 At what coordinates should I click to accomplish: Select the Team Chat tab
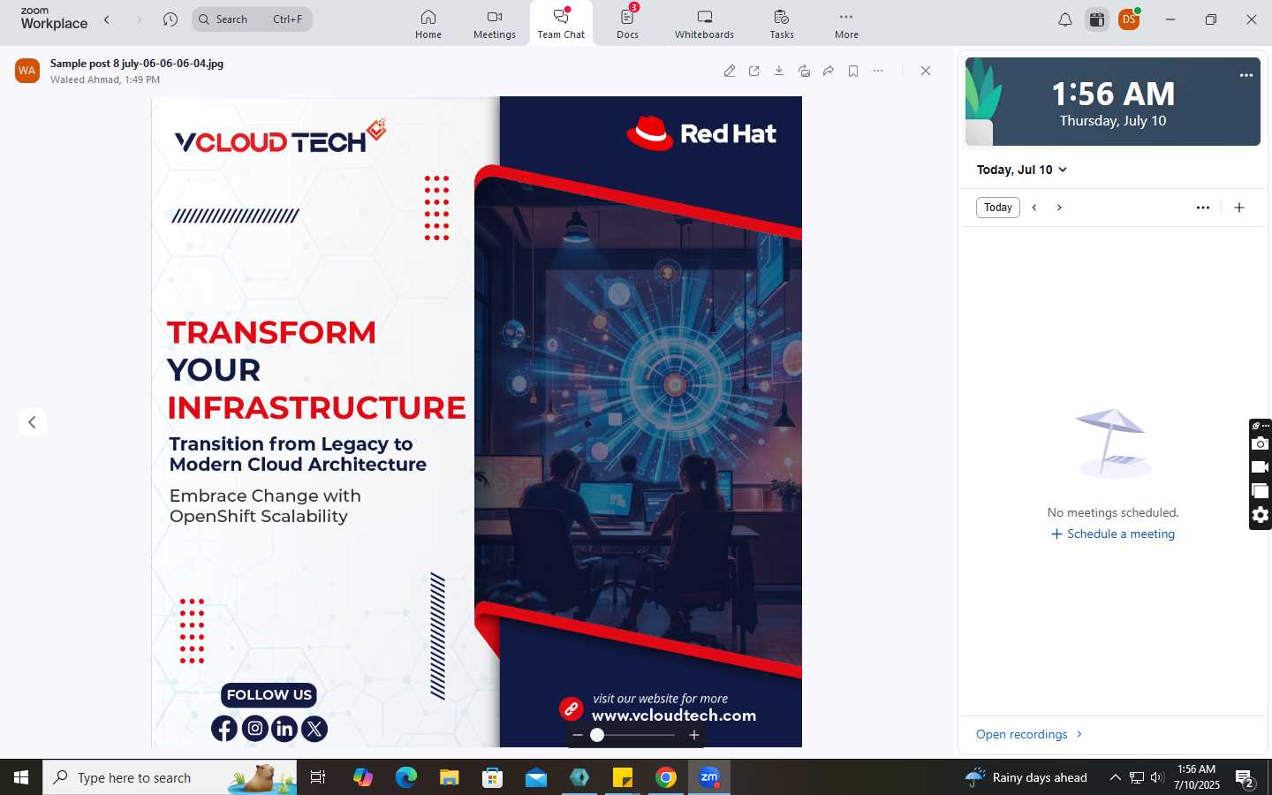coord(561,24)
